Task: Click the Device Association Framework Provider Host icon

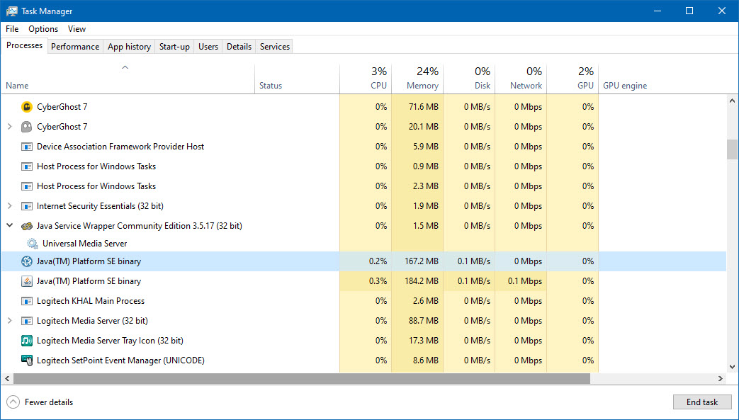Action: point(27,147)
